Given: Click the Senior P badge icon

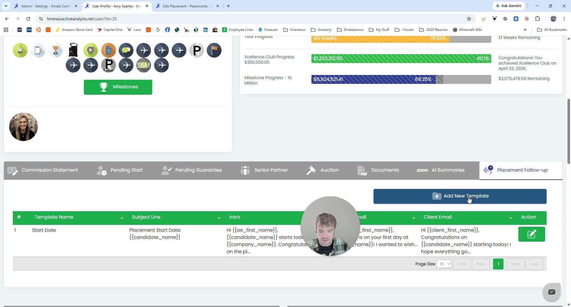Looking at the screenshot, I should [x=109, y=65].
